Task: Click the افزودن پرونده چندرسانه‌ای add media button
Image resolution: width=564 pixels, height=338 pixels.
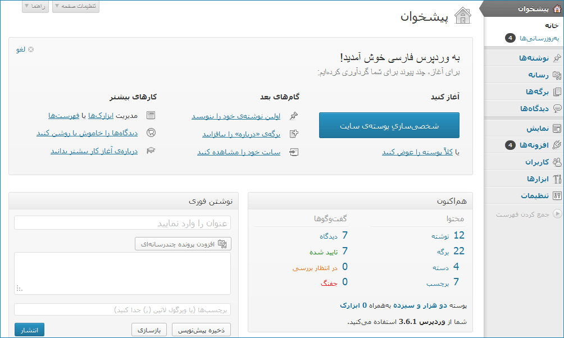Action: (x=183, y=244)
